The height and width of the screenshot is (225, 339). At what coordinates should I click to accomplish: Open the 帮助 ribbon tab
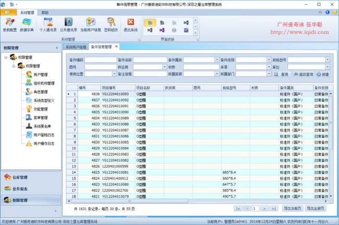(x=45, y=12)
